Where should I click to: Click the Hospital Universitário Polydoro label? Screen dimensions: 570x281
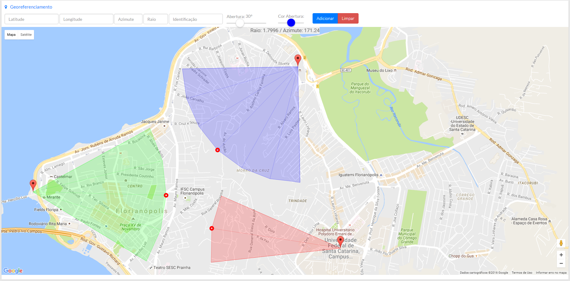coord(335,232)
